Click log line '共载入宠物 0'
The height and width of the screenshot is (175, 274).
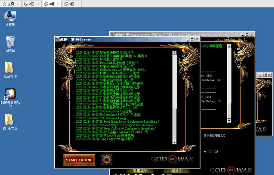click(99, 59)
